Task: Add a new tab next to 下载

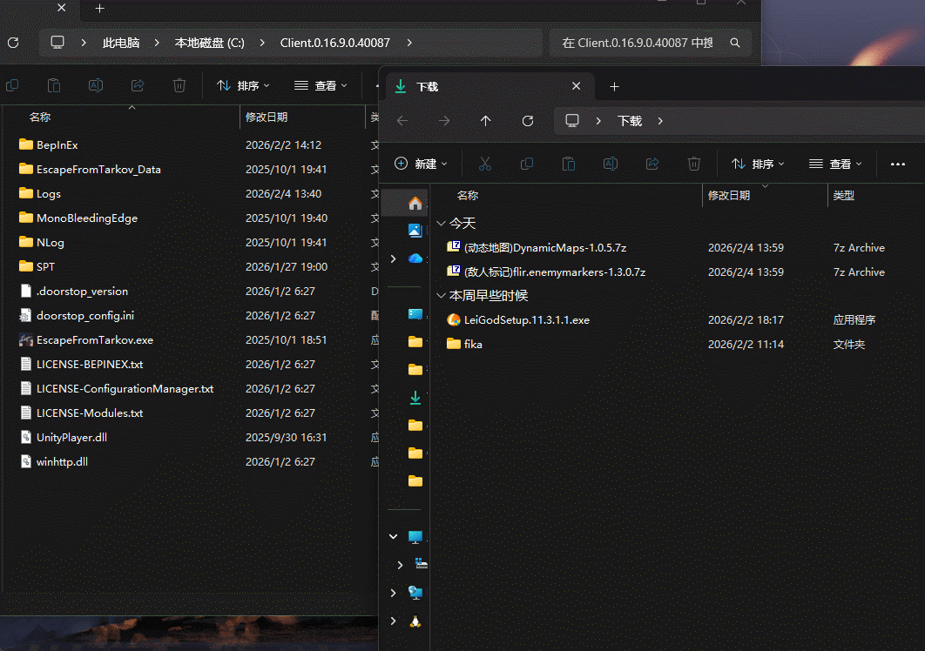Action: click(614, 86)
